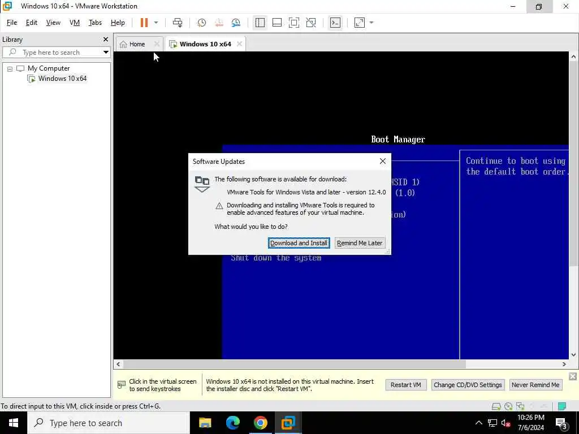The width and height of the screenshot is (579, 434).
Task: Open the Edit menu
Action: click(32, 23)
